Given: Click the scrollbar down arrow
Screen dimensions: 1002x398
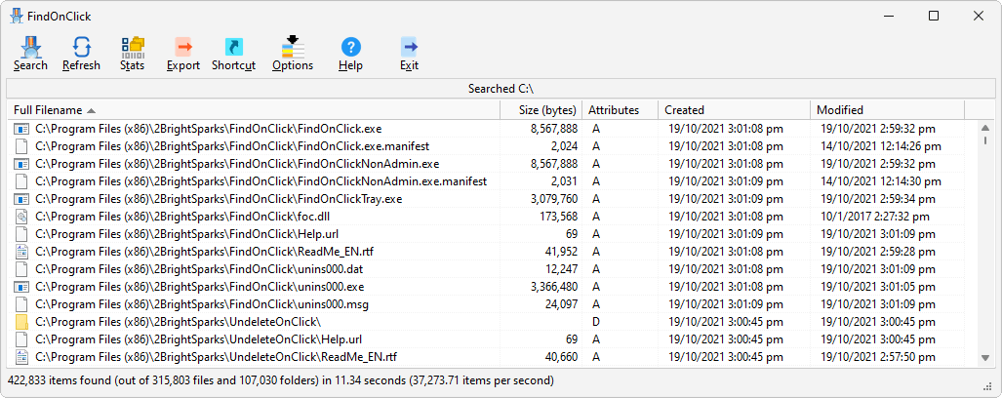Looking at the screenshot, I should coord(985,358).
